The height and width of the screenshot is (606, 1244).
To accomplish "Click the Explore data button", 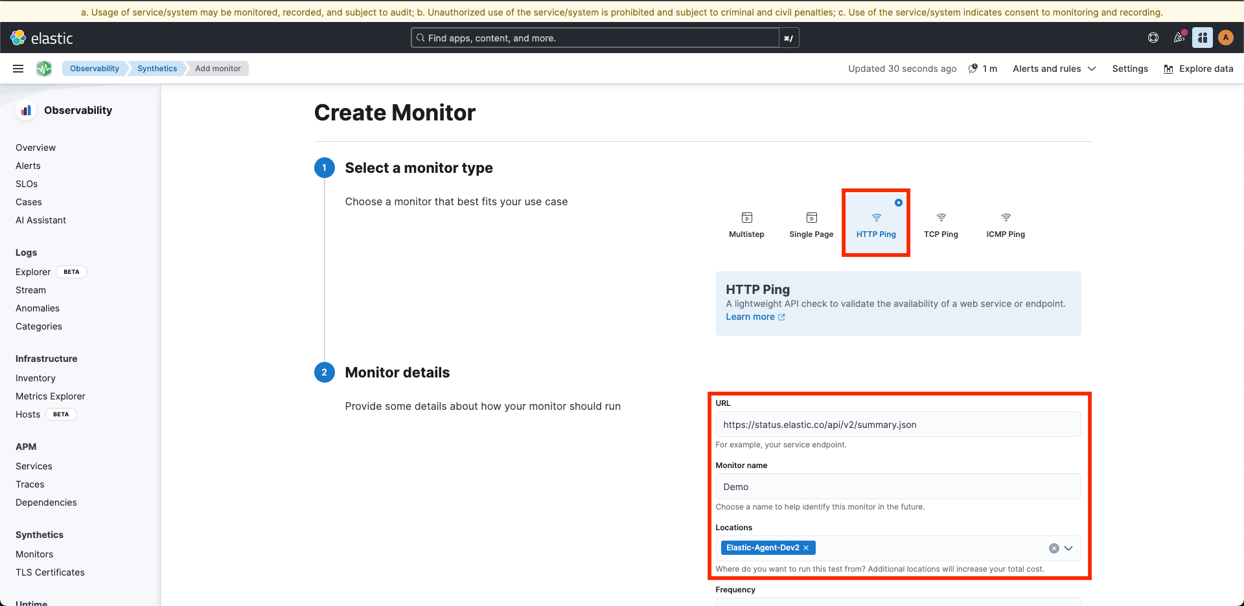I will [x=1199, y=69].
